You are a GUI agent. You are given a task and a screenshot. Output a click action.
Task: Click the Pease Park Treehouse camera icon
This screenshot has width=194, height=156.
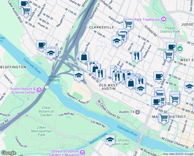(x=164, y=19)
